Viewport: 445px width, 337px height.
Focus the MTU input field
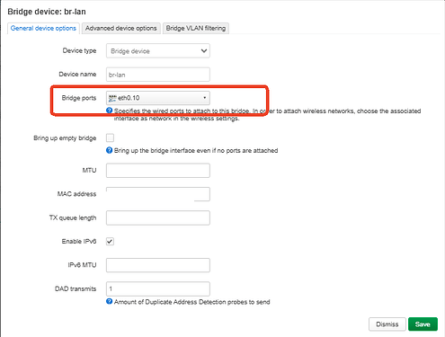158,171
